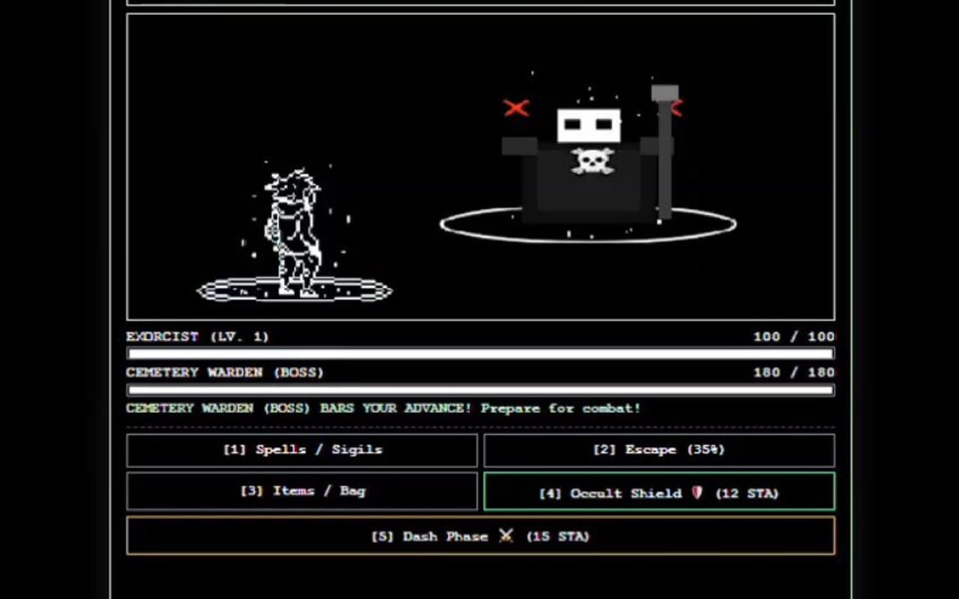Click the Exorcist "100 / 100" HP value

click(793, 336)
